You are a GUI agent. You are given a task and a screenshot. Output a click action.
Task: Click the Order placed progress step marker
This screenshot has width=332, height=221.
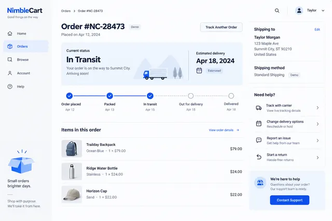tap(69, 96)
